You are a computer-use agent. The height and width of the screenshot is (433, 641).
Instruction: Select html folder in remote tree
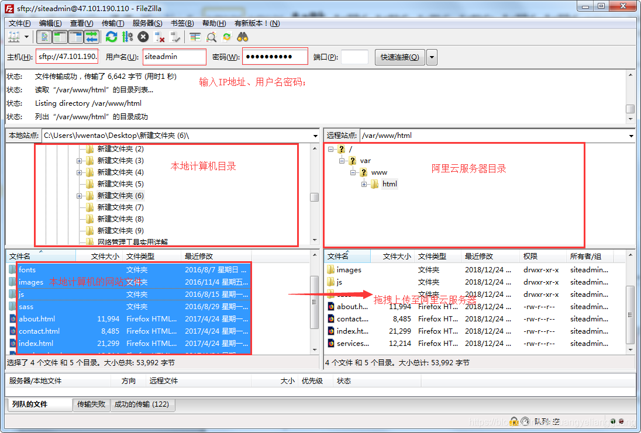pyautogui.click(x=390, y=184)
